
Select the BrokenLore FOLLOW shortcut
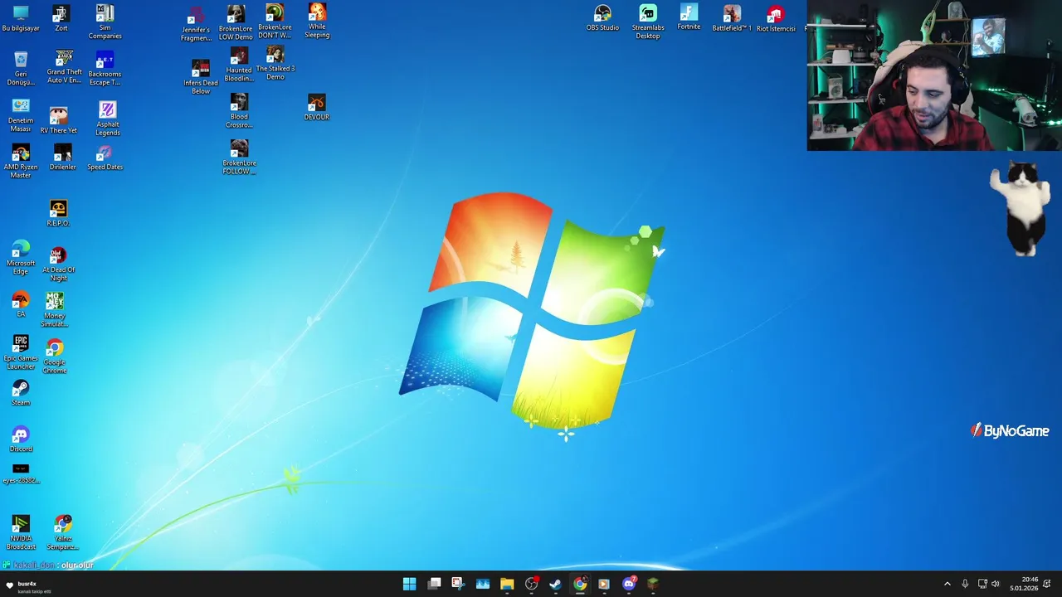tap(239, 158)
